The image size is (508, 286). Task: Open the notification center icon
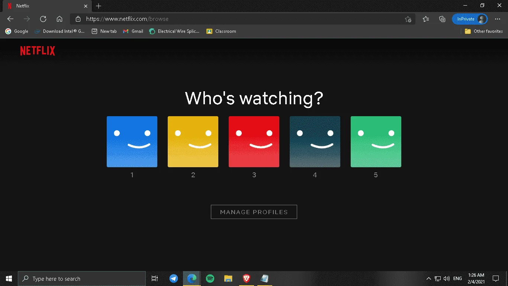tap(496, 279)
